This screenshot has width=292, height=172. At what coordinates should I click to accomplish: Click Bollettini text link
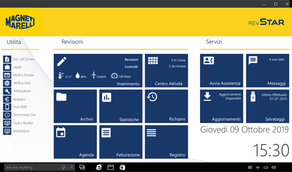tap(19, 99)
